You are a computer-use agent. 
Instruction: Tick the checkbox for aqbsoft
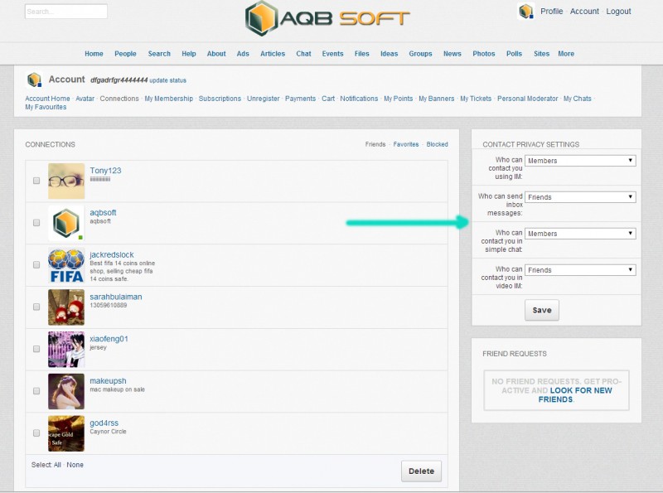coord(36,222)
